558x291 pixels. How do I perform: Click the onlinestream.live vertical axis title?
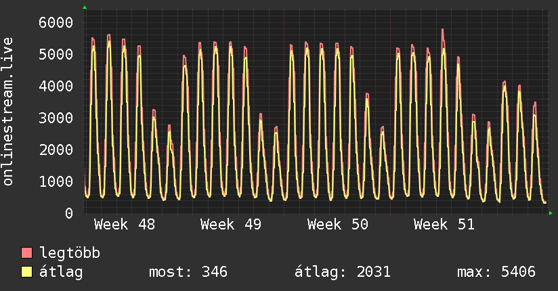(x=8, y=112)
